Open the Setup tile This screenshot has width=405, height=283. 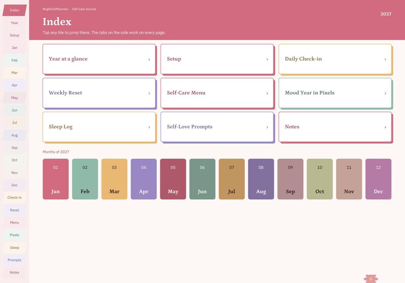[217, 59]
